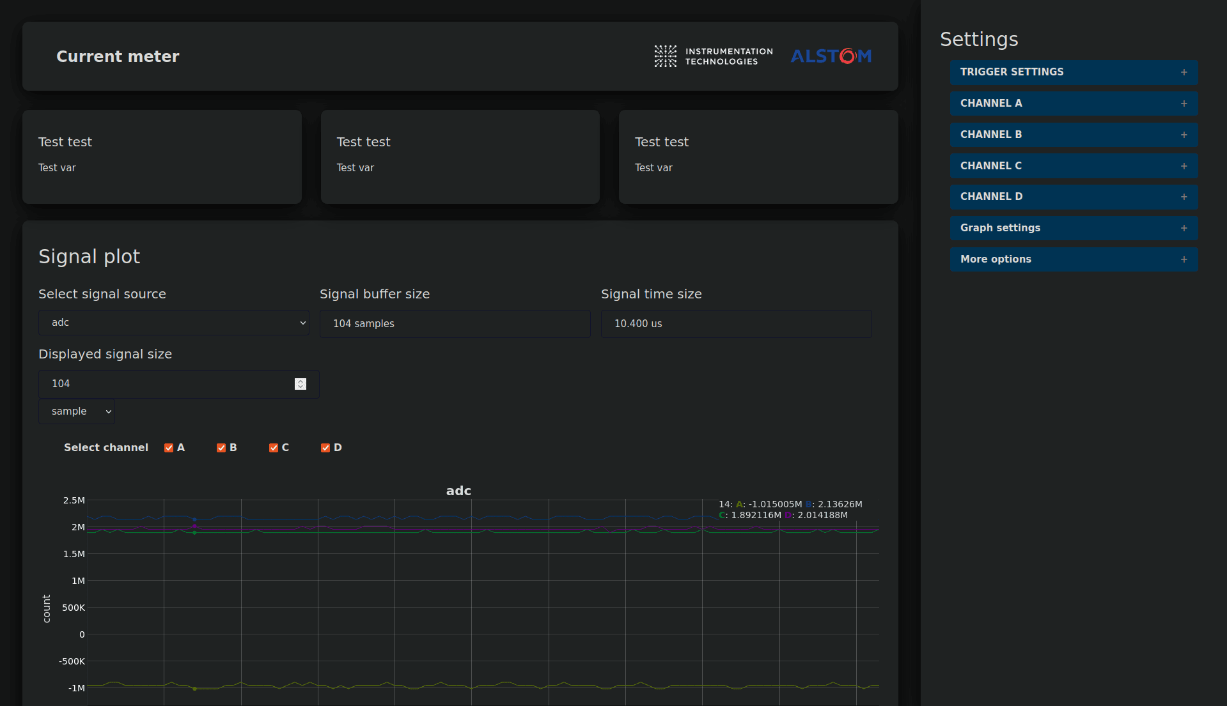1227x706 pixels.
Task: Click the adc chart title
Action: pos(458,491)
